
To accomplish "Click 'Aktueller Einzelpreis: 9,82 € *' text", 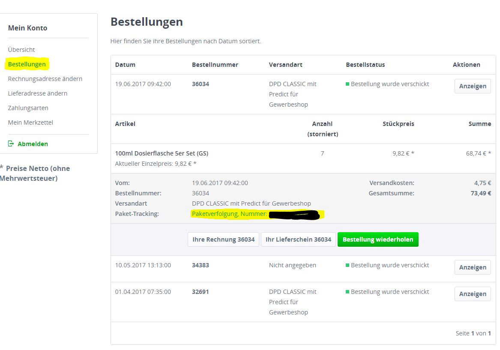I will [156, 164].
